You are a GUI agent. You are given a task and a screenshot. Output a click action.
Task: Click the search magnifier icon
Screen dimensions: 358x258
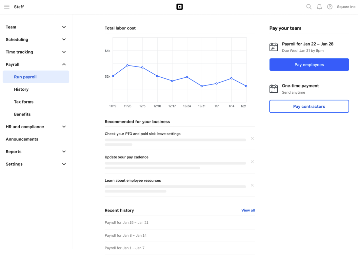pyautogui.click(x=308, y=7)
